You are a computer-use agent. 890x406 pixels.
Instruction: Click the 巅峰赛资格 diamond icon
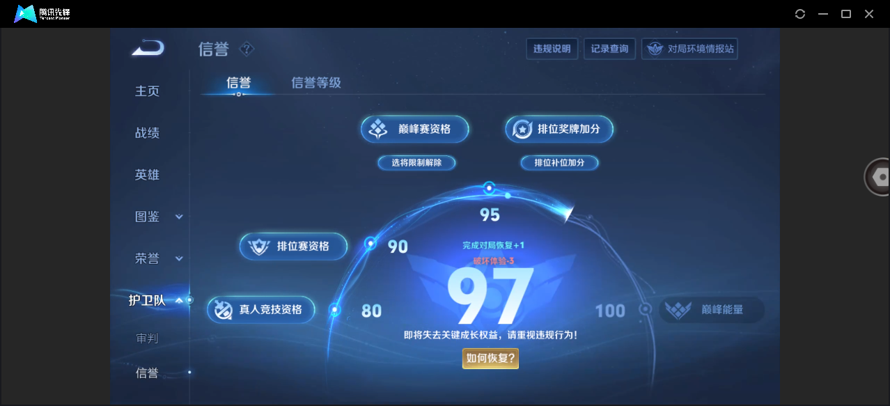(x=378, y=129)
